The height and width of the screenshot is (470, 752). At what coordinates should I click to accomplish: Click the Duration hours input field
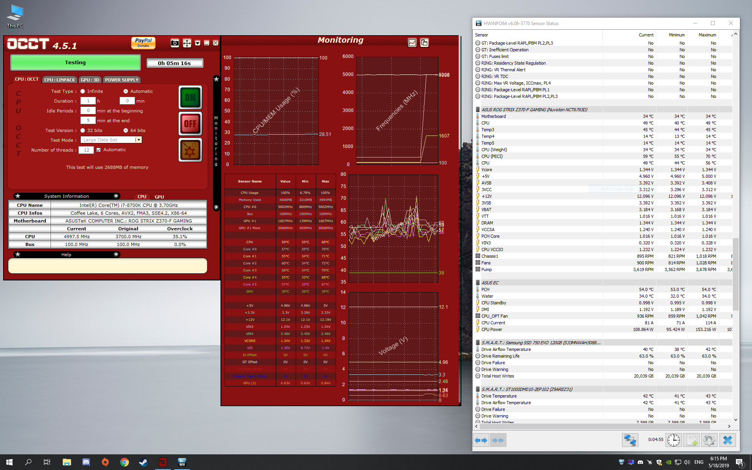coord(88,101)
